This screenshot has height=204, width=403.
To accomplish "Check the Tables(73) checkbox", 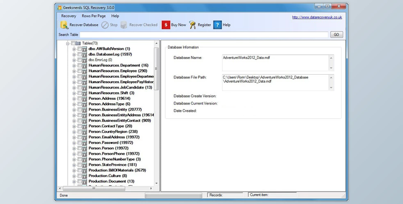I will (x=73, y=43).
